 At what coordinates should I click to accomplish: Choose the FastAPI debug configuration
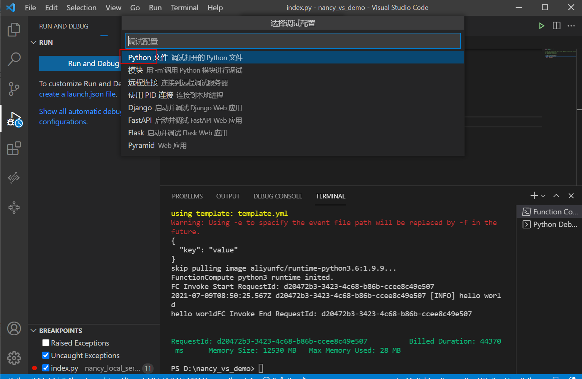pyautogui.click(x=293, y=120)
